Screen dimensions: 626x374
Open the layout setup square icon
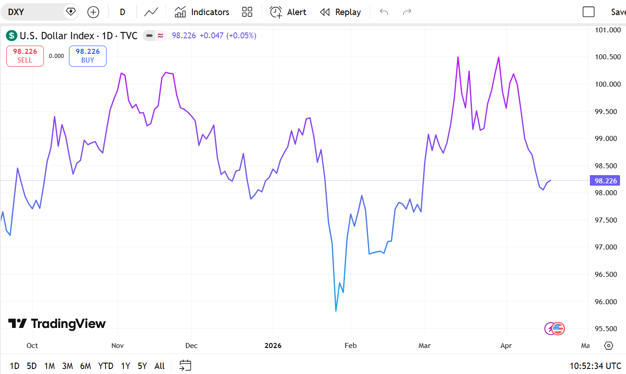coord(589,12)
